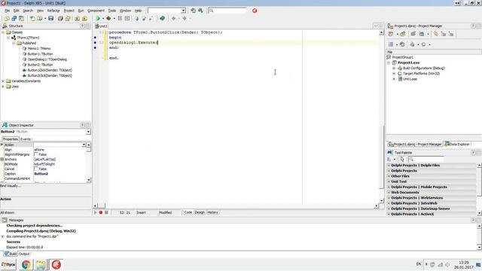Open the desktop layout dropdown in toolbar
Image resolution: width=482 pixels, height=271 pixels.
pyautogui.click(x=183, y=11)
